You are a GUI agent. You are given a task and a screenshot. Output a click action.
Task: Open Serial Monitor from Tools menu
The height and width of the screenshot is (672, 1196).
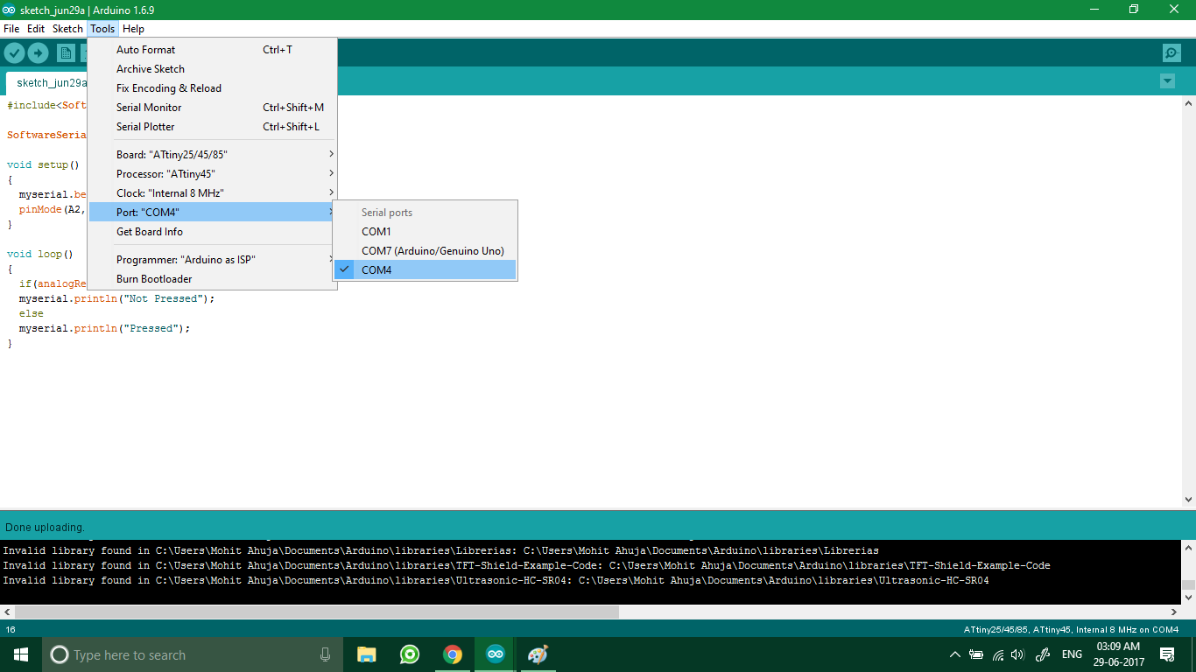click(213, 108)
